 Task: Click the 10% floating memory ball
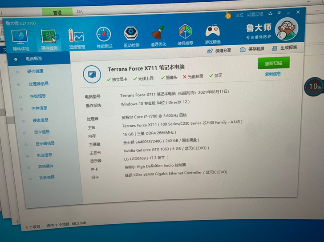(314, 87)
